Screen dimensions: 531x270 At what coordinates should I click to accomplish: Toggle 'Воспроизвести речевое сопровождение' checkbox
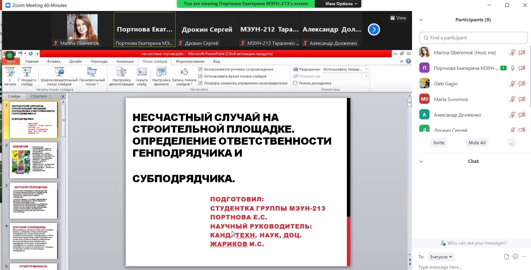pos(200,69)
